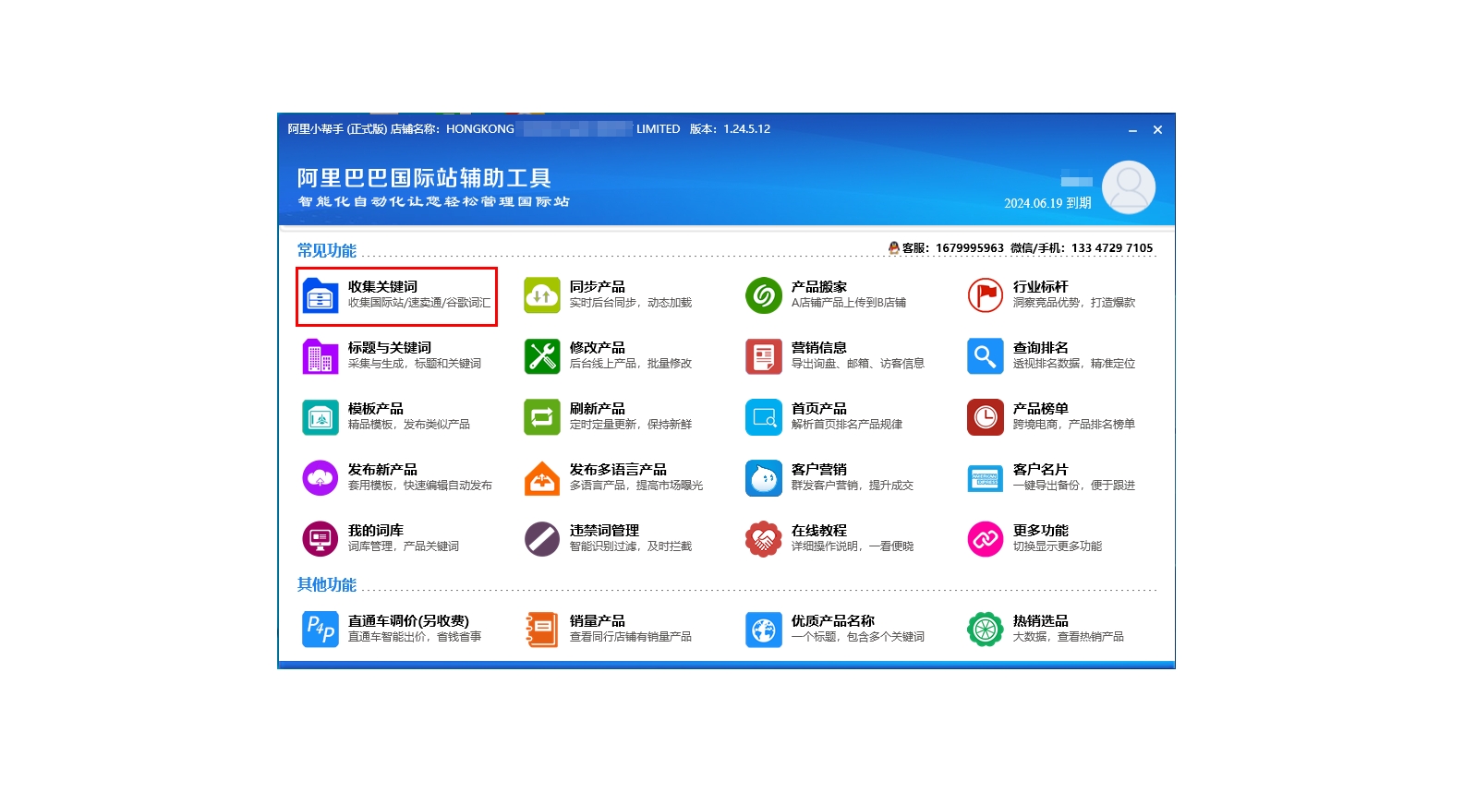
Task: Click the 客户名片 card icon
Action: click(x=986, y=478)
